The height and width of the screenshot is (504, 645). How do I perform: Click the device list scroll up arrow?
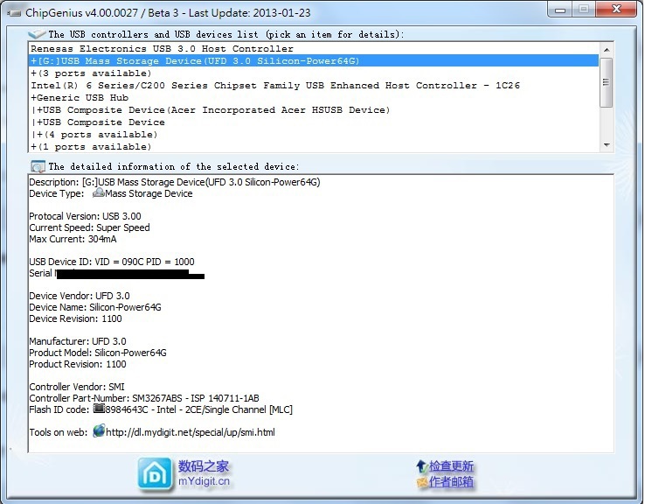click(x=607, y=49)
